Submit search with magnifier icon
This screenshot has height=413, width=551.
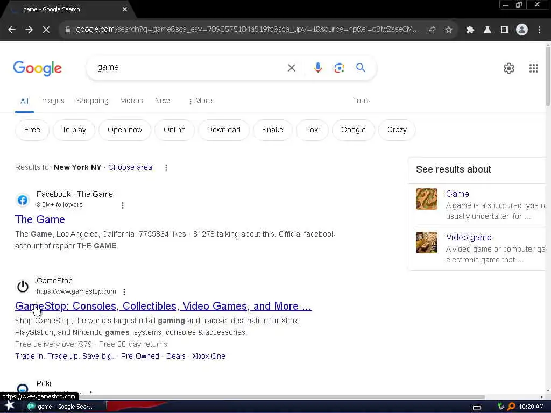pos(361,67)
